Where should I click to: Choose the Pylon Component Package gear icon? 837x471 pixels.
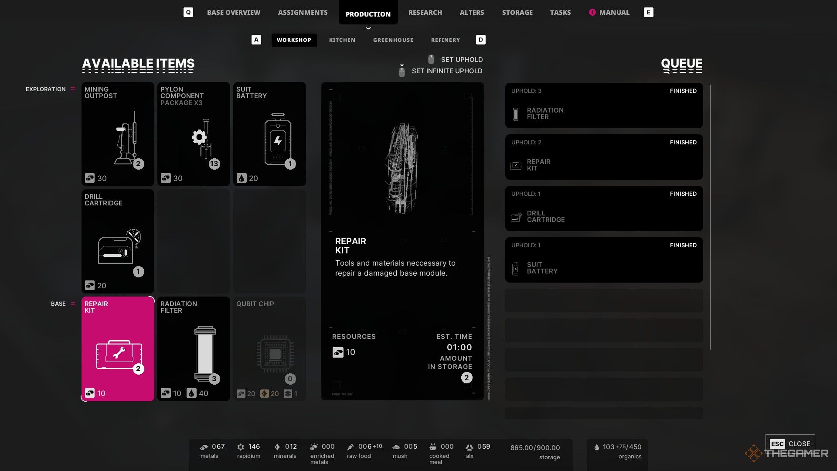click(x=199, y=137)
